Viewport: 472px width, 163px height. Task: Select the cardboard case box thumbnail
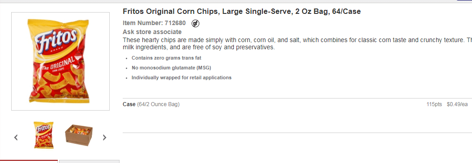point(79,135)
